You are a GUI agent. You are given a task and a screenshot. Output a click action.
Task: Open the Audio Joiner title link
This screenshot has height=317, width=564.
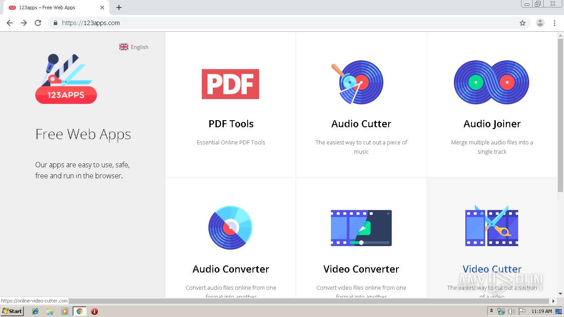point(492,124)
